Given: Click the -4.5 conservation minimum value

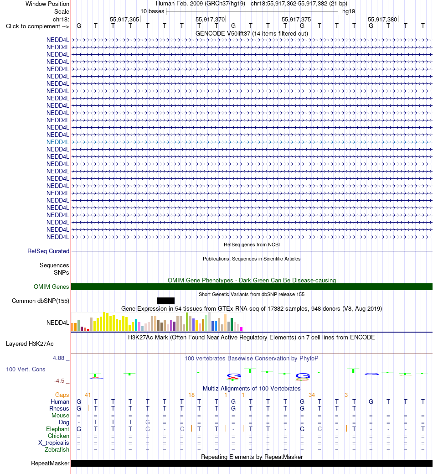Looking at the screenshot, I should pos(59,381).
